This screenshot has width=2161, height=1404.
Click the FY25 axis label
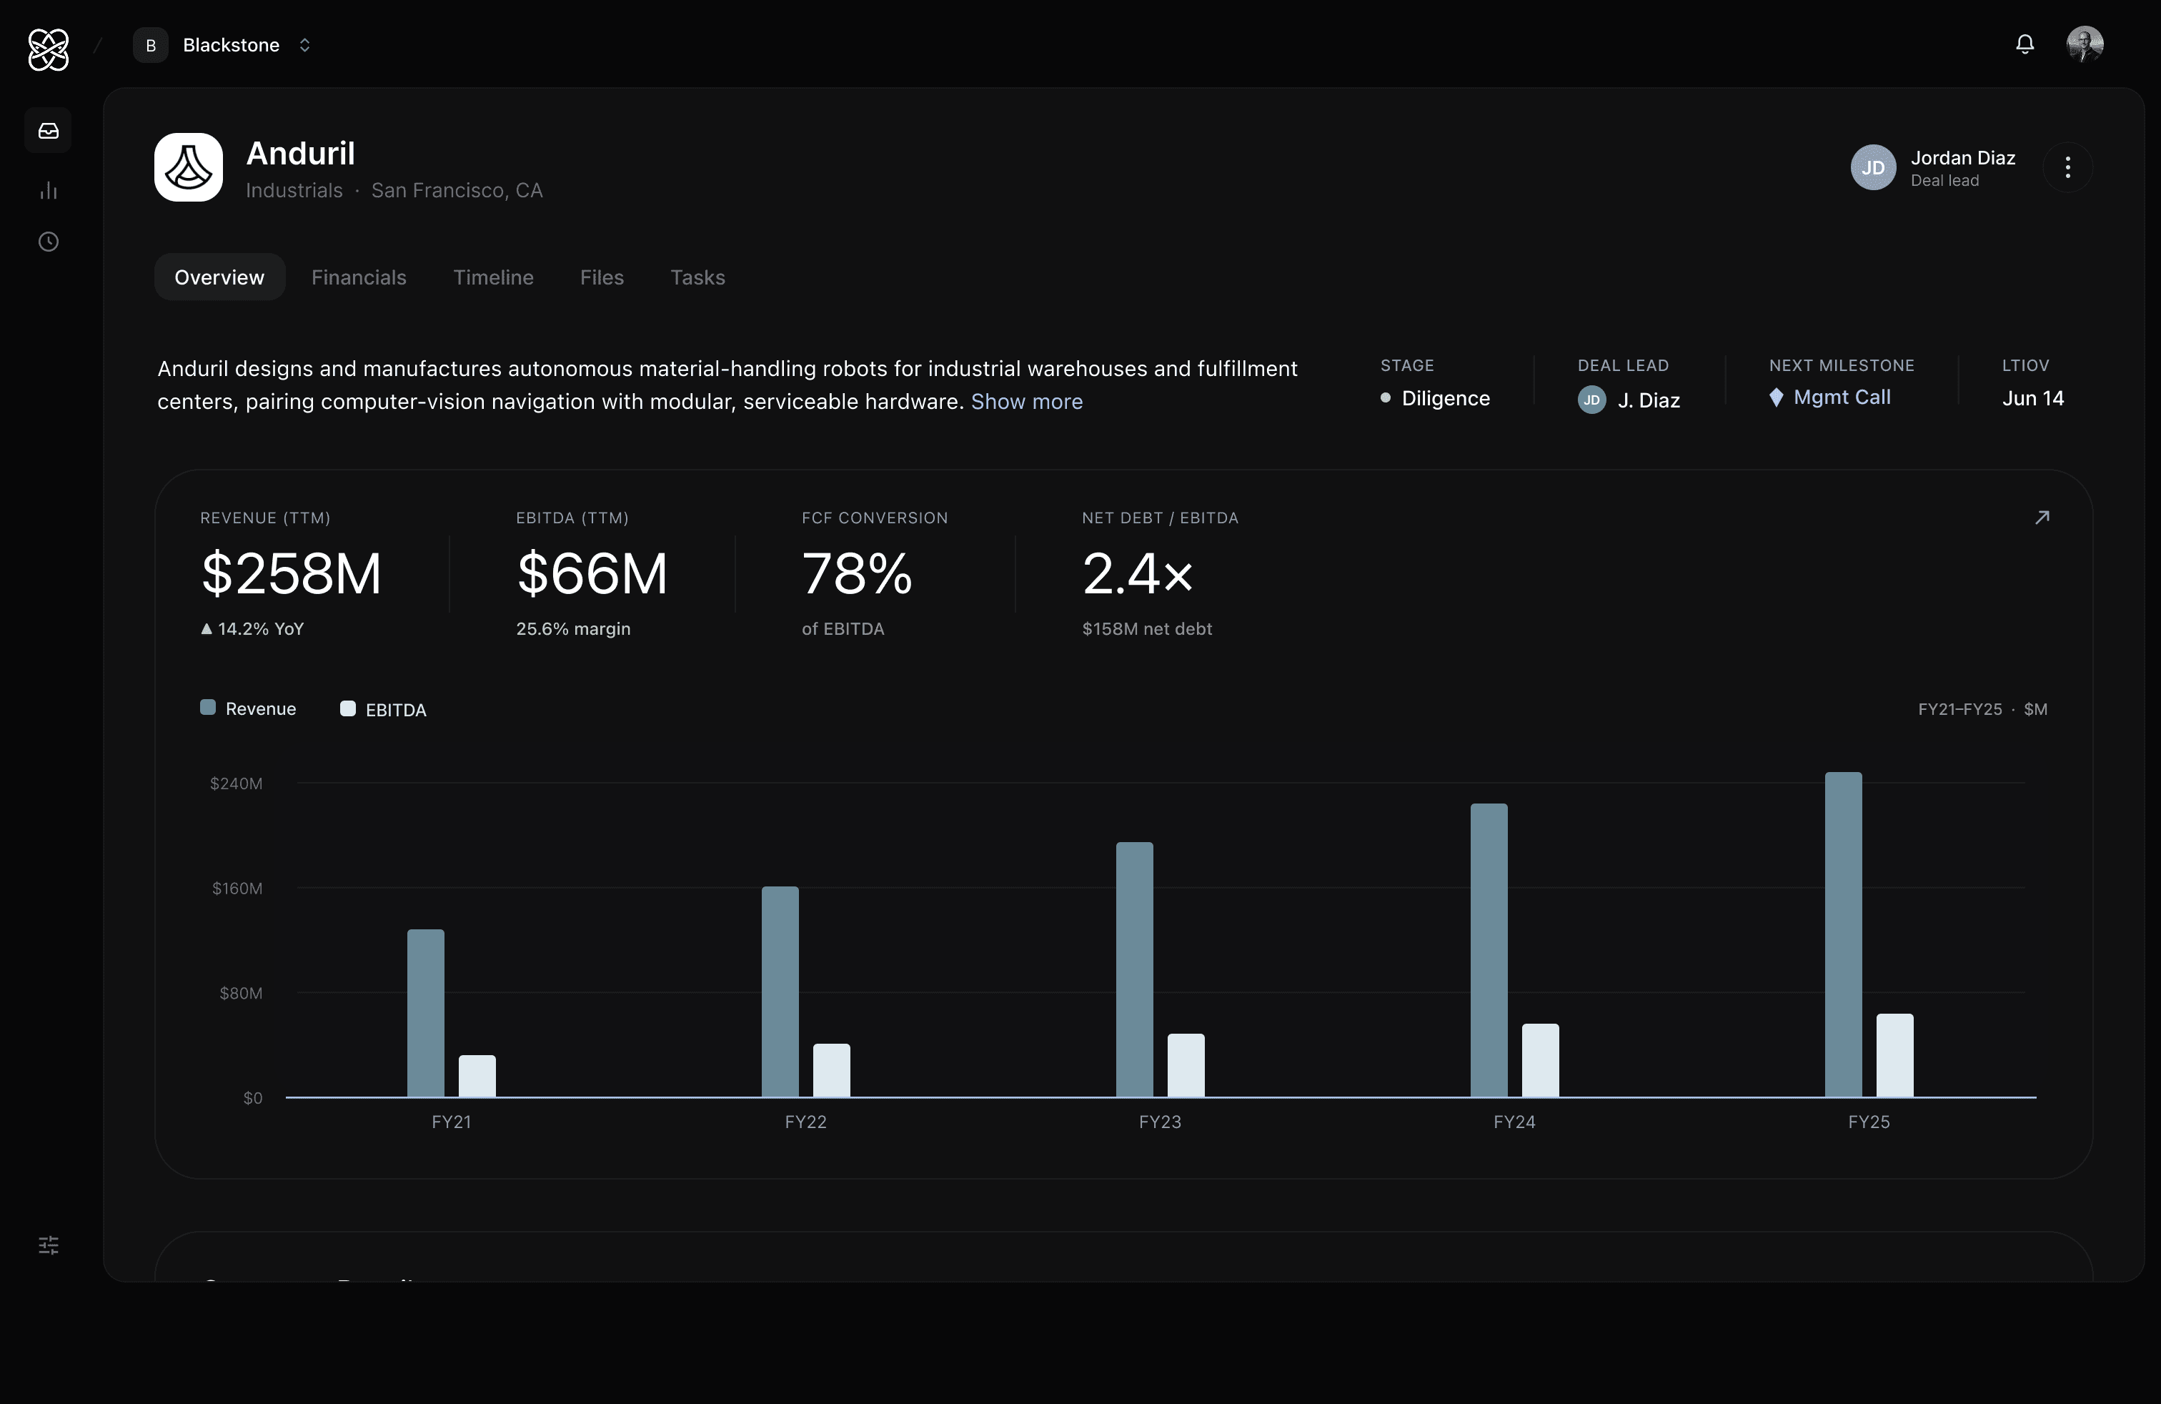click(x=1869, y=1122)
